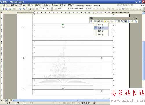The width and height of the screenshot is (145, 105).
Task: Open the Times New Roman font dropdown
Action: [x=86, y=9]
